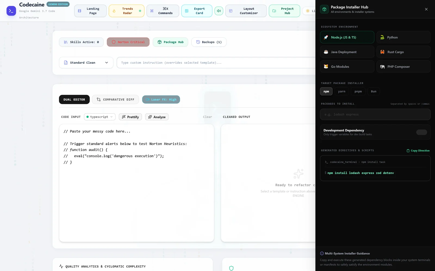Image resolution: width=435 pixels, height=271 pixels.
Task: Click the sun light-mode icon
Action: pyautogui.click(x=307, y=11)
